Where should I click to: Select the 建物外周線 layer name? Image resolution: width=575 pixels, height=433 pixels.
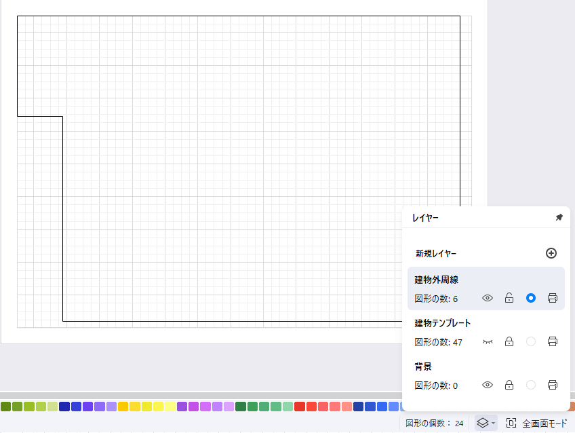coord(437,280)
